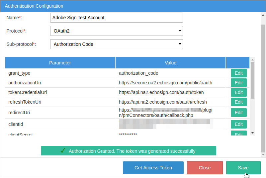The width and height of the screenshot is (266, 178).
Task: Click the dialog's outer scrollbar down arrow
Action: tap(263, 155)
